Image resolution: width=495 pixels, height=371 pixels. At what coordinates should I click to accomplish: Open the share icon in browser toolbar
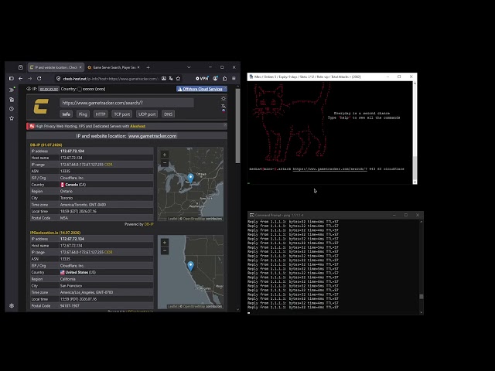pyautogui.click(x=225, y=79)
